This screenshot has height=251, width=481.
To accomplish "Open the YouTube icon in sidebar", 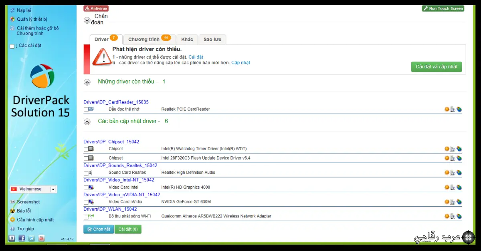I will (41, 238).
